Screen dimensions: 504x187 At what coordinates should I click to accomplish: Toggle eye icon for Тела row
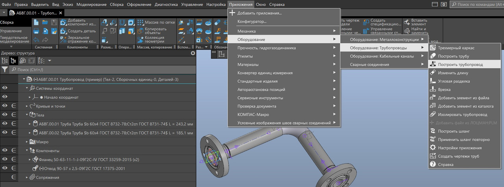5,115
